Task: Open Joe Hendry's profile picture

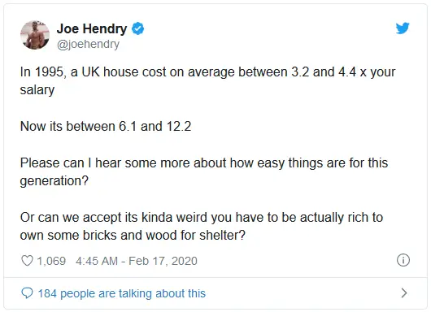Action: (x=35, y=35)
